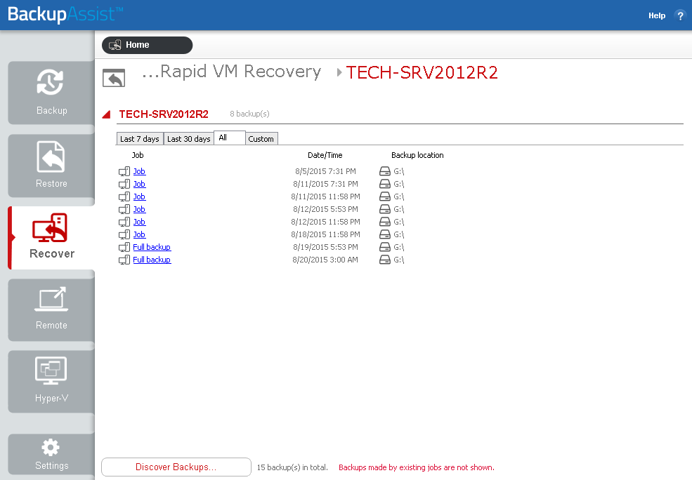
Task: Click computer icon for 8/12/2015 11:58 PM job
Action: [124, 222]
